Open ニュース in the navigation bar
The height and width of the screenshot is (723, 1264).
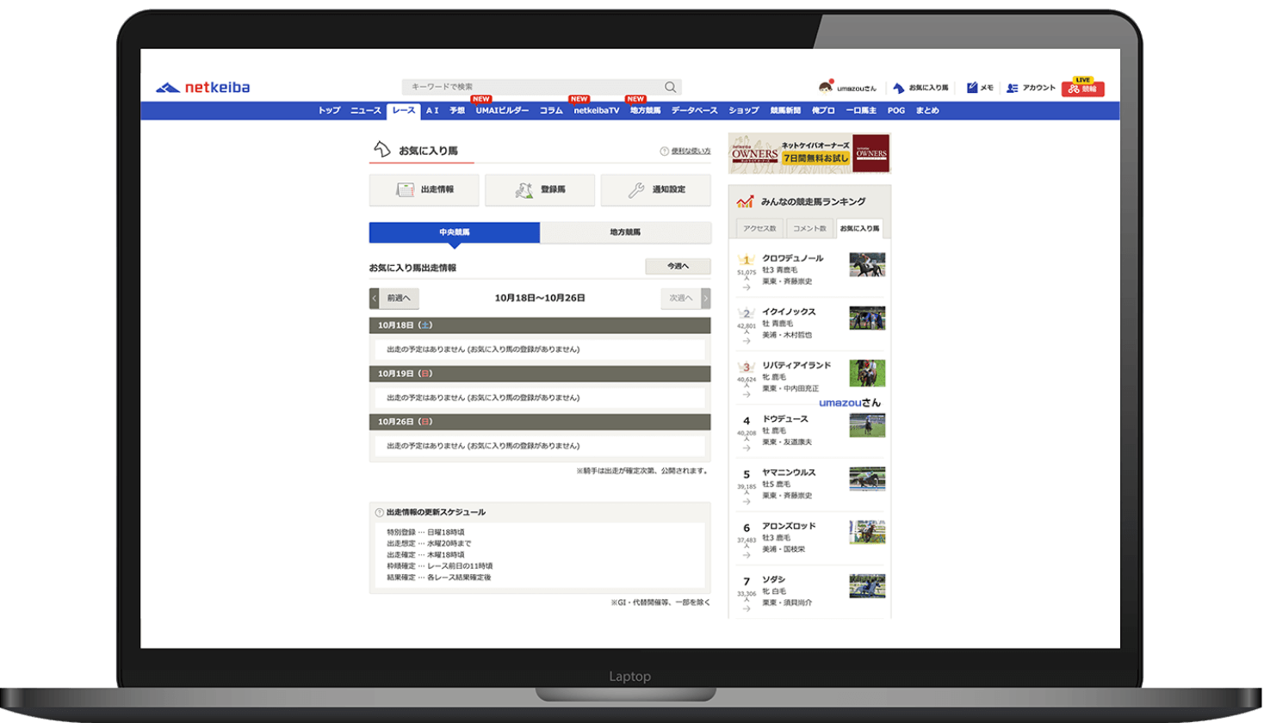tap(365, 111)
